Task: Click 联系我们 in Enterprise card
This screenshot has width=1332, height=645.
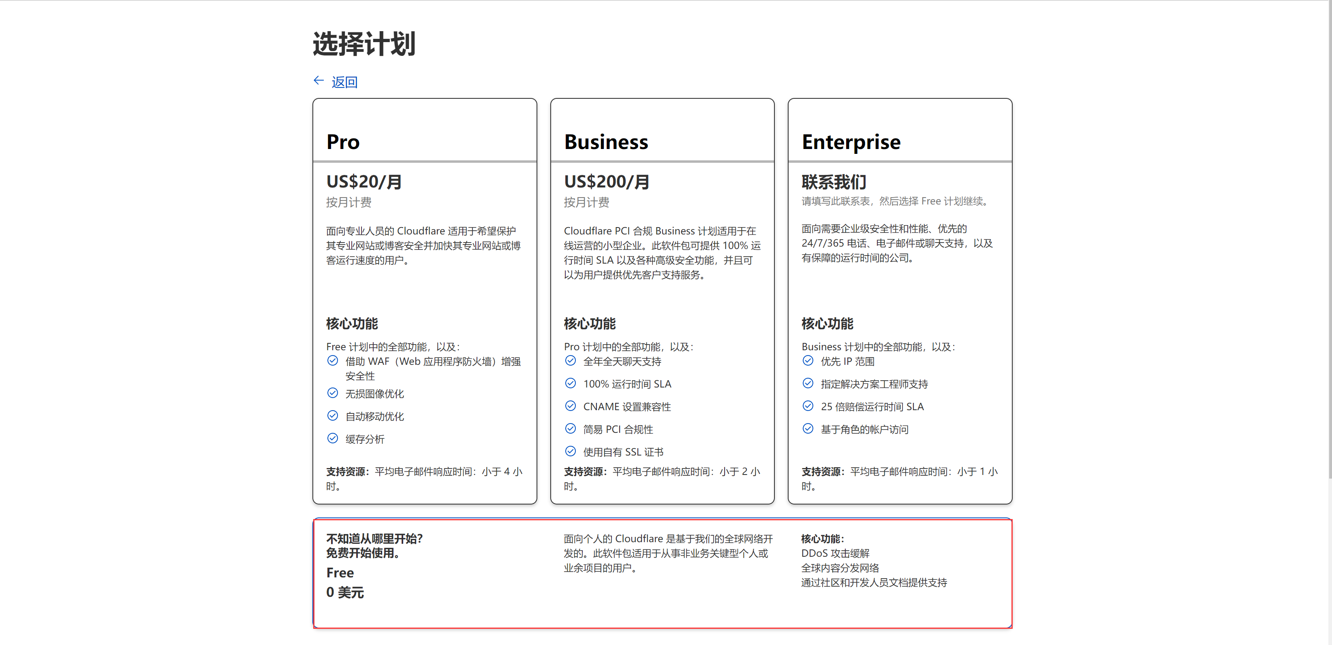Action: click(x=834, y=181)
